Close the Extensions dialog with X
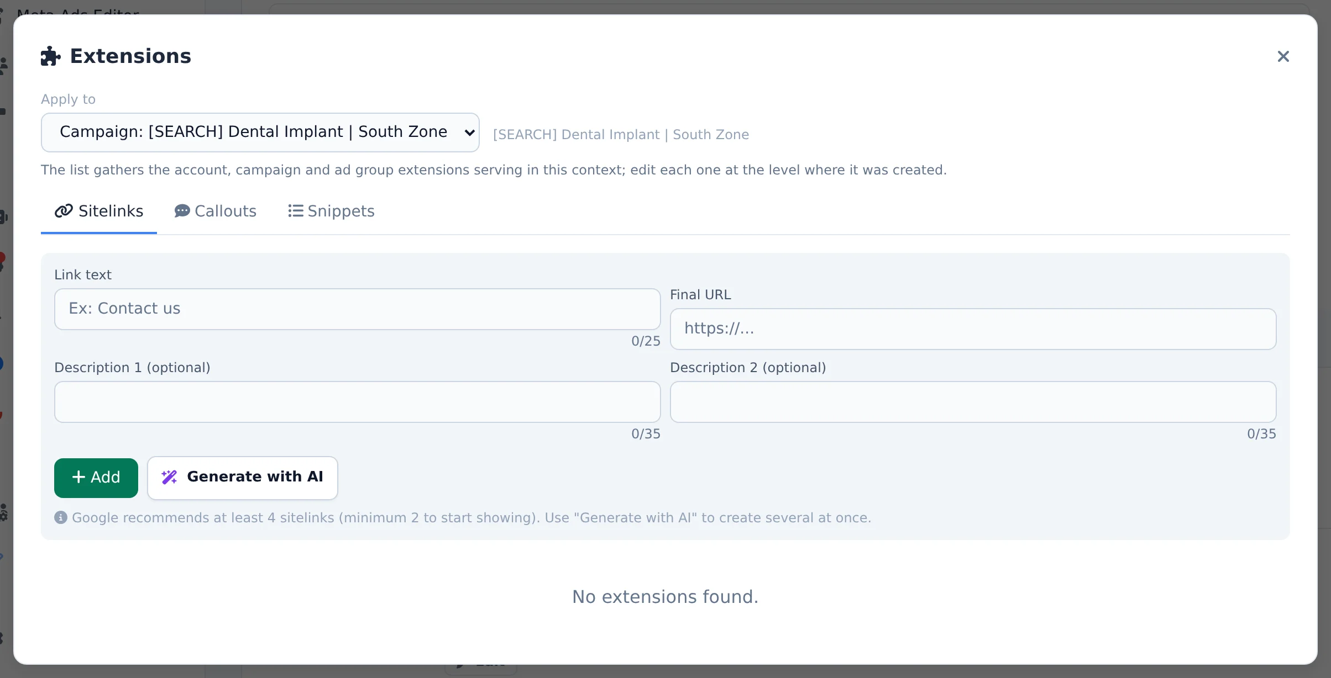1331x678 pixels. pyautogui.click(x=1283, y=56)
